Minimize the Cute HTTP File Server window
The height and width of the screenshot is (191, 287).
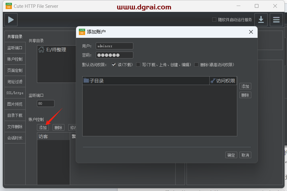[238, 6]
